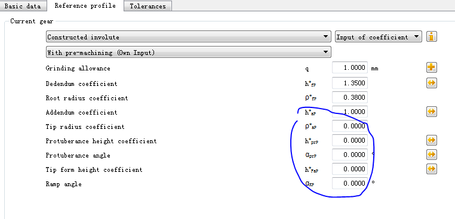Click the Protuberance angle label
The height and width of the screenshot is (219, 455).
tap(78, 156)
